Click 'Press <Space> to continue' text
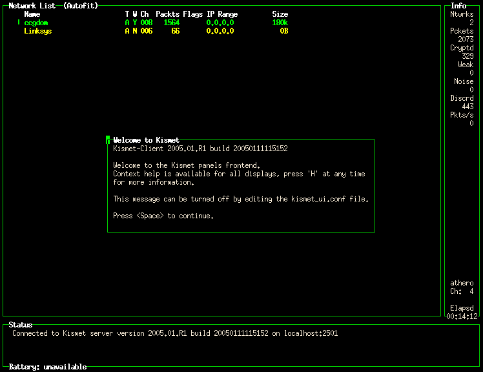The image size is (483, 372). pos(163,216)
